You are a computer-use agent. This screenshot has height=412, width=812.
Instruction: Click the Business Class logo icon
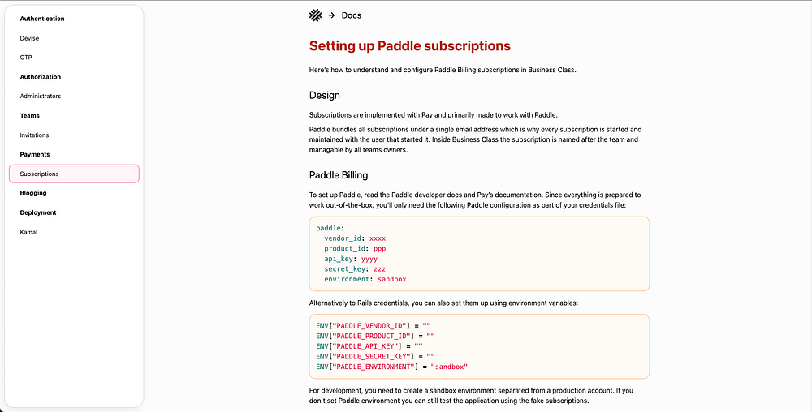315,15
